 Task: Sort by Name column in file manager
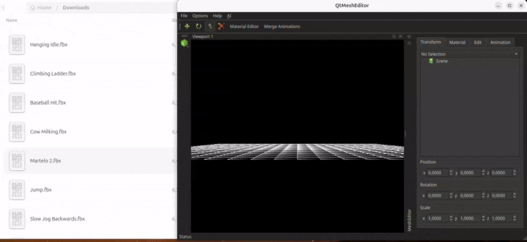point(11,20)
